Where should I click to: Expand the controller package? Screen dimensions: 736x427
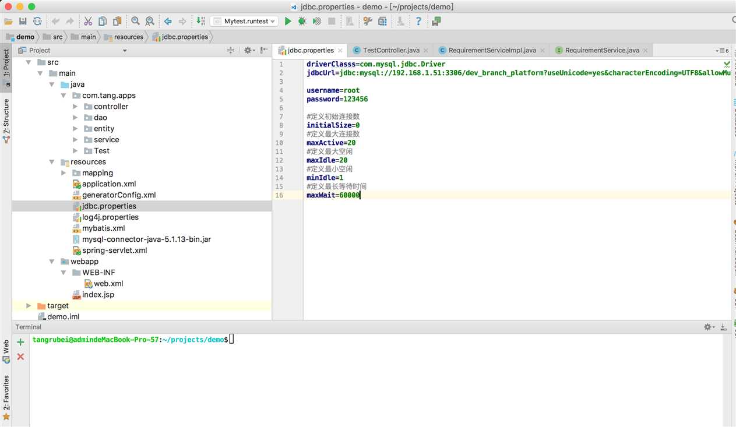[75, 107]
